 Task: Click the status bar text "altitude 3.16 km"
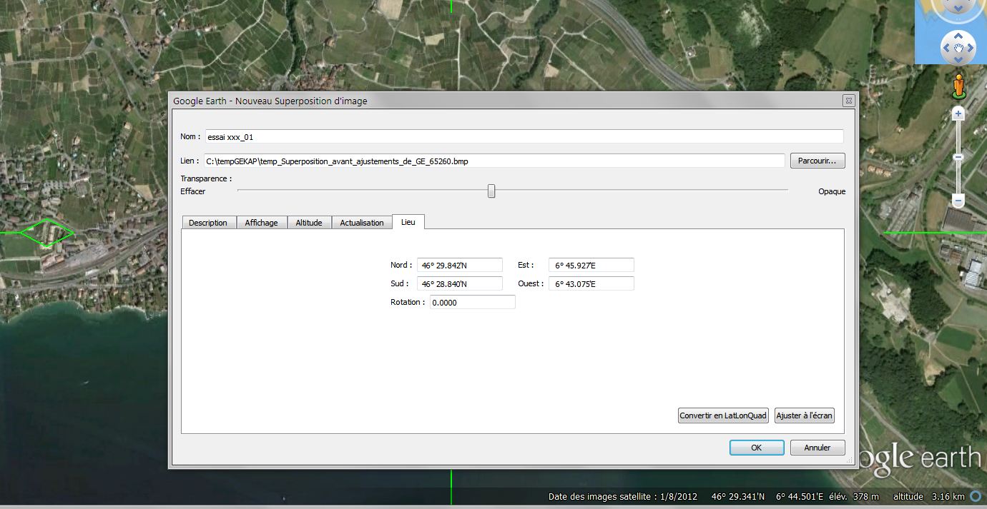(929, 497)
